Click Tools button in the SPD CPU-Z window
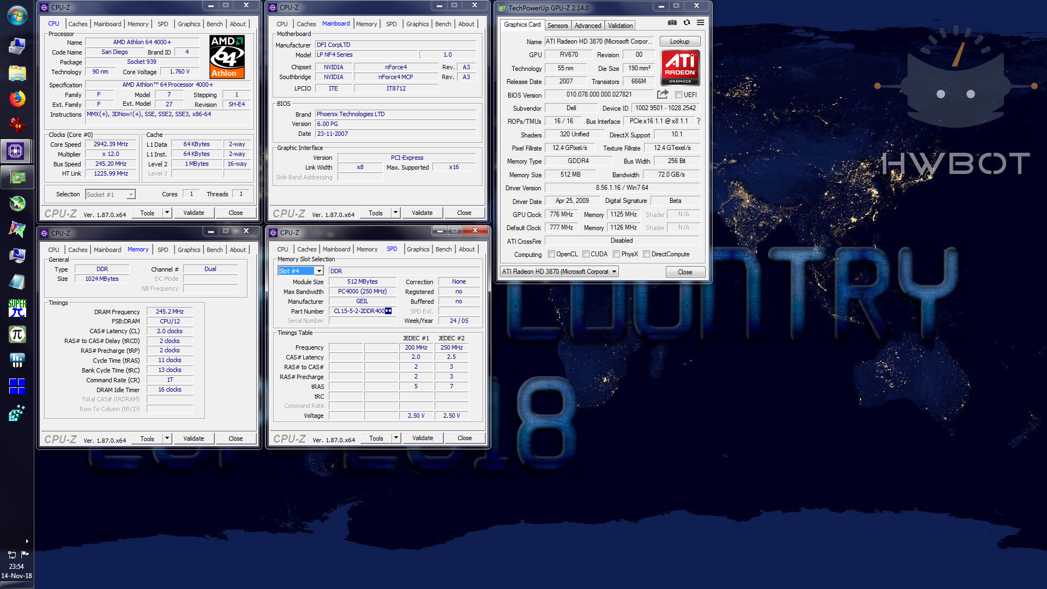This screenshot has height=589, width=1047. [376, 438]
